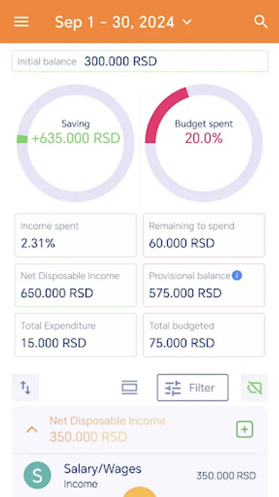Viewport: 279px width, 497px height.
Task: Open the Remaining to spend card
Action: tap(203, 235)
